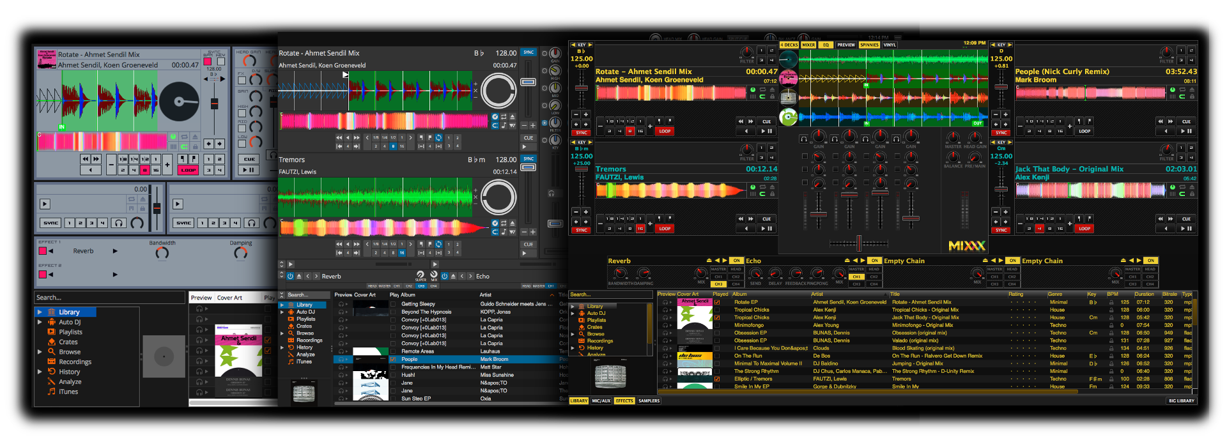
Task: Click reverse-play on right skin Rotate deck
Action: tap(746, 131)
